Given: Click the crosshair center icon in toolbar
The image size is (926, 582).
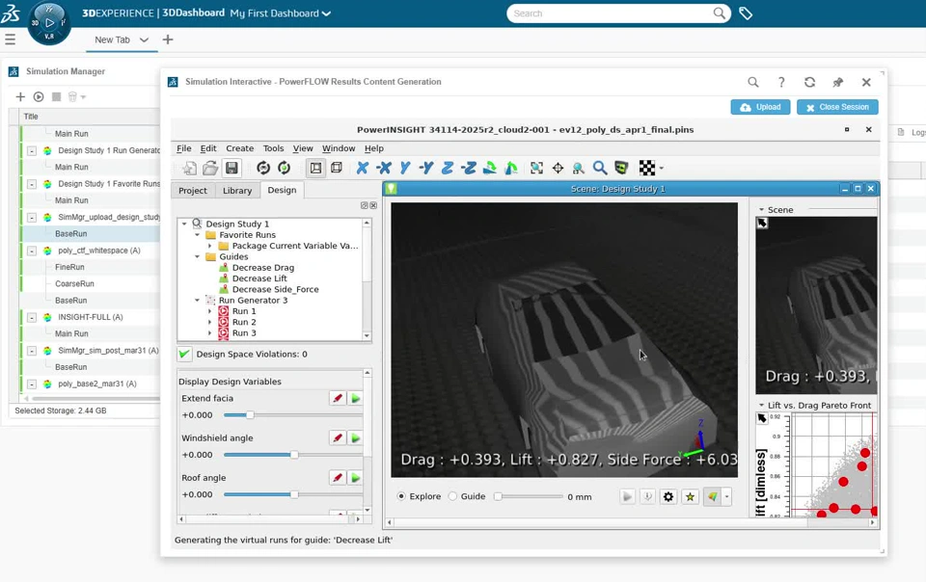Looking at the screenshot, I should 558,168.
